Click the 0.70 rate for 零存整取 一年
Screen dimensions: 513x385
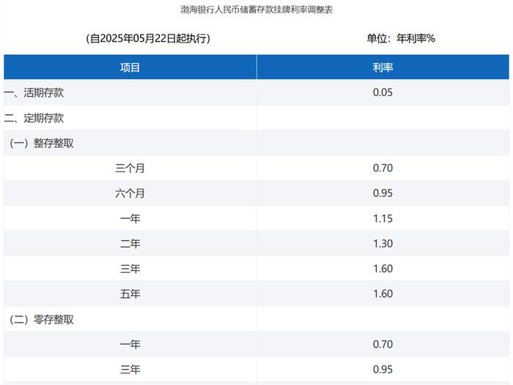(x=383, y=344)
